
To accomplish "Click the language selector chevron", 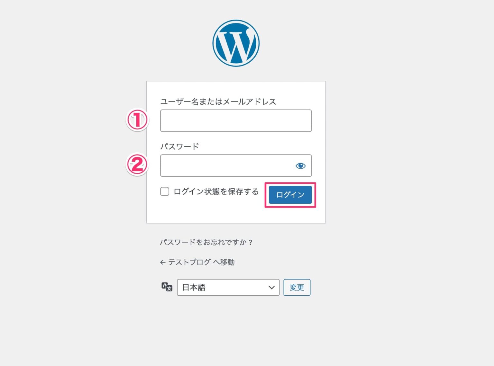I will (272, 287).
